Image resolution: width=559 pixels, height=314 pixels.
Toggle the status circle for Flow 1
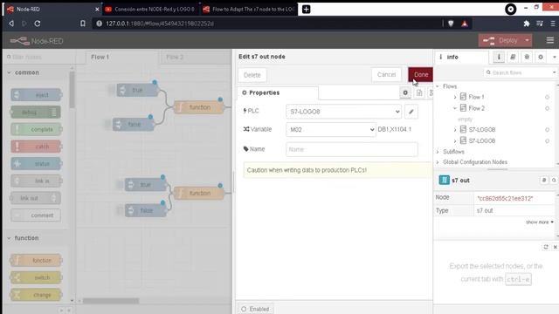tap(547, 97)
